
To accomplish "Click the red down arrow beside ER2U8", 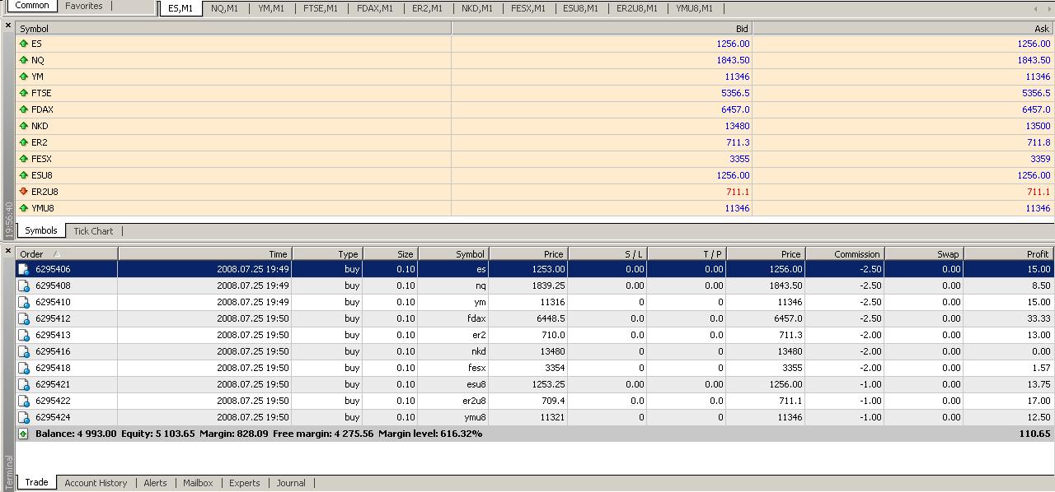I will pos(24,192).
